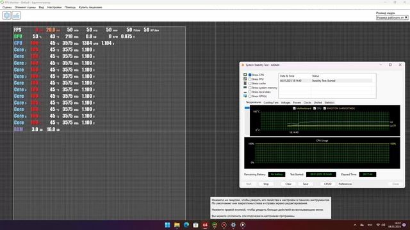This screenshot has width=410, height=230.
Task: Toggle the KINGSTON drive graph checkbox
Action: click(x=325, y=108)
